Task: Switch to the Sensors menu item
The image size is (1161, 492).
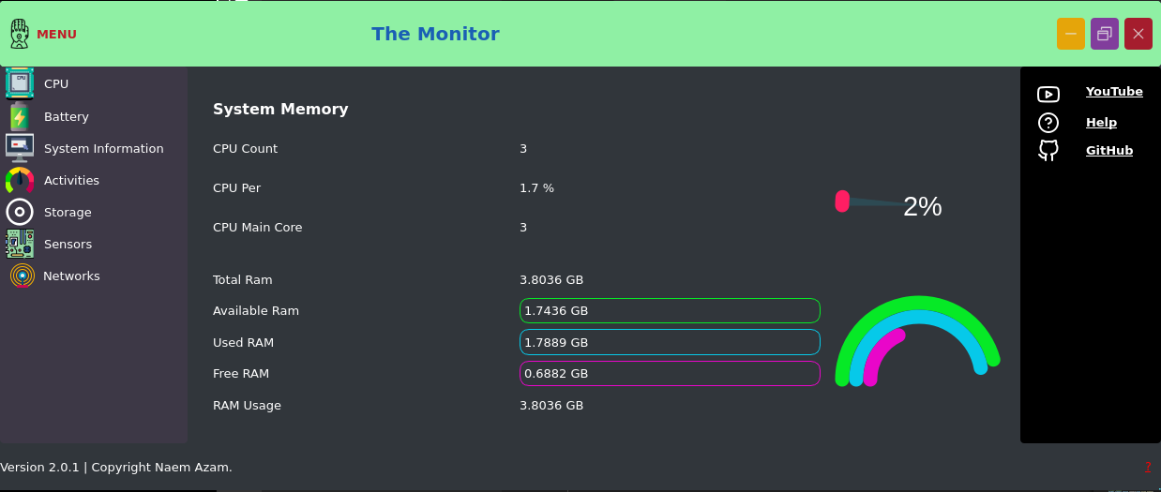Action: (x=68, y=244)
